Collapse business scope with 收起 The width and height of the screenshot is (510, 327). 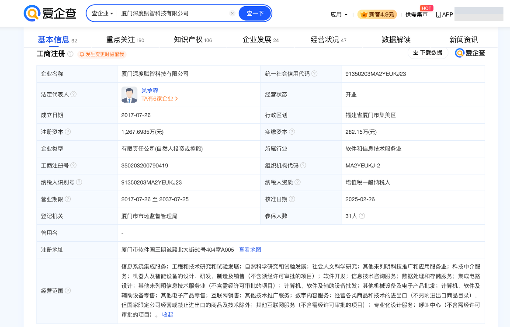(x=167, y=315)
